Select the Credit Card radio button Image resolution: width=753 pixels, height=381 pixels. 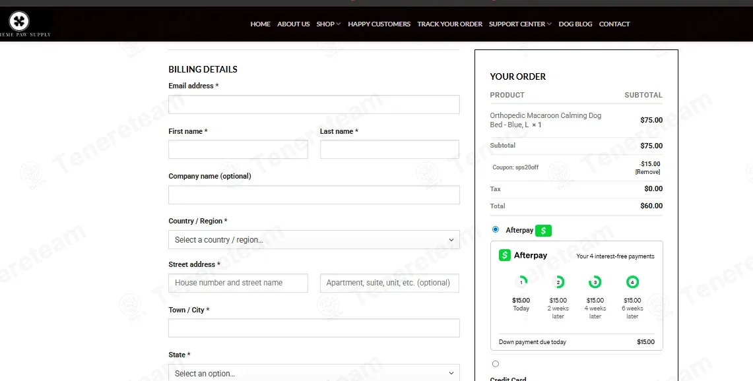[x=496, y=364]
